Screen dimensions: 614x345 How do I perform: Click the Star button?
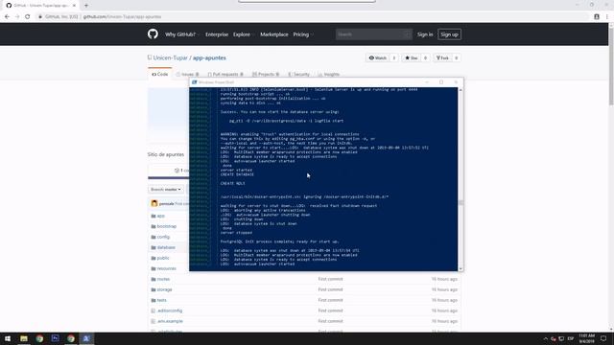412,57
